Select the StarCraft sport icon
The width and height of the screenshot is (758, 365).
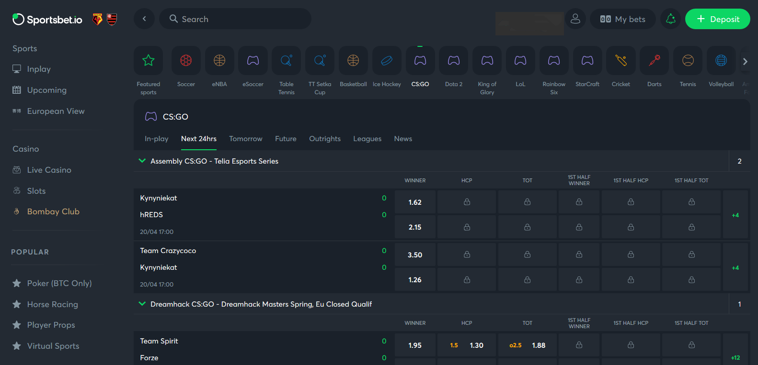click(587, 61)
